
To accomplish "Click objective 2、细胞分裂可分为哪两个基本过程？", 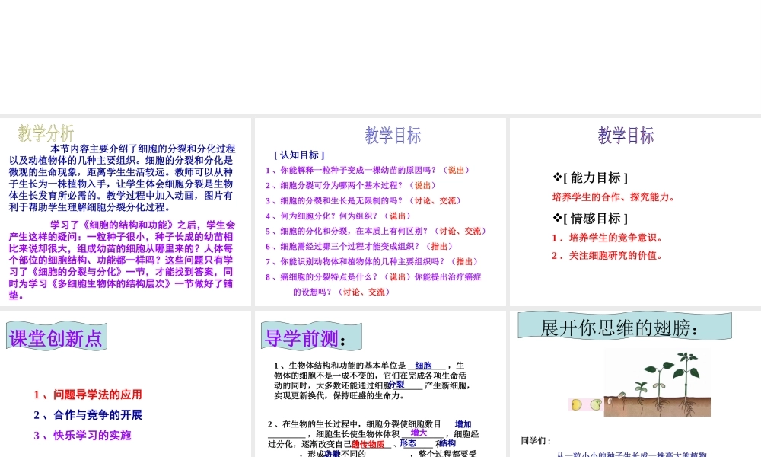I will point(350,186).
